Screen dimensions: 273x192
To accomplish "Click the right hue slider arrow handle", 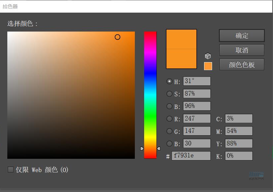I will point(158,149).
